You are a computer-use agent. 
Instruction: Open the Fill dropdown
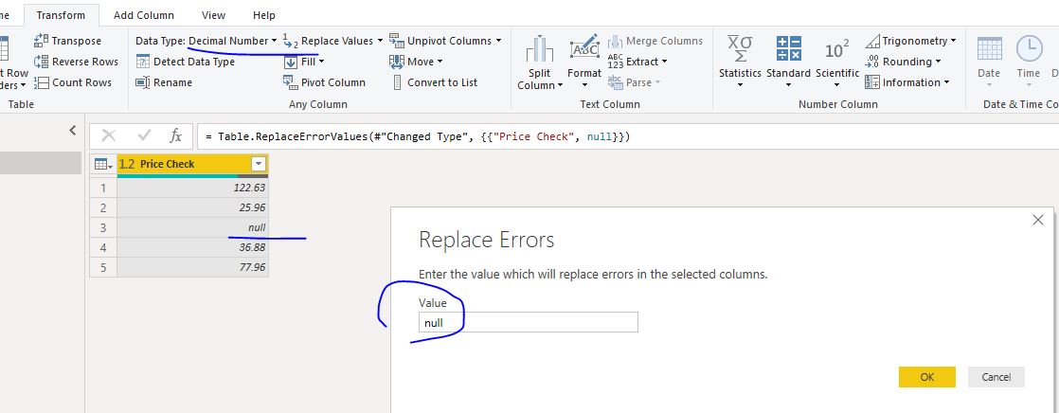(304, 62)
